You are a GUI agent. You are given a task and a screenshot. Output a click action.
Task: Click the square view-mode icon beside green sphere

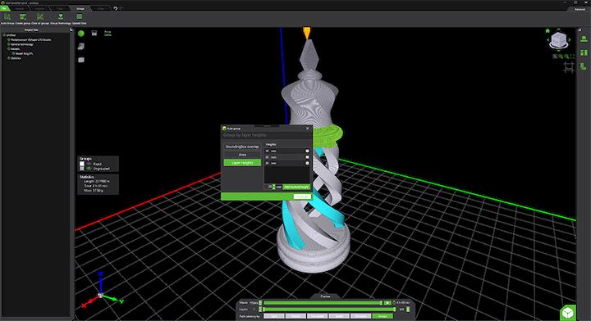point(94,33)
